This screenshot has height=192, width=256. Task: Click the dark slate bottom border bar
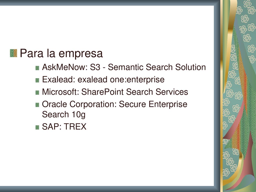(x=108, y=189)
